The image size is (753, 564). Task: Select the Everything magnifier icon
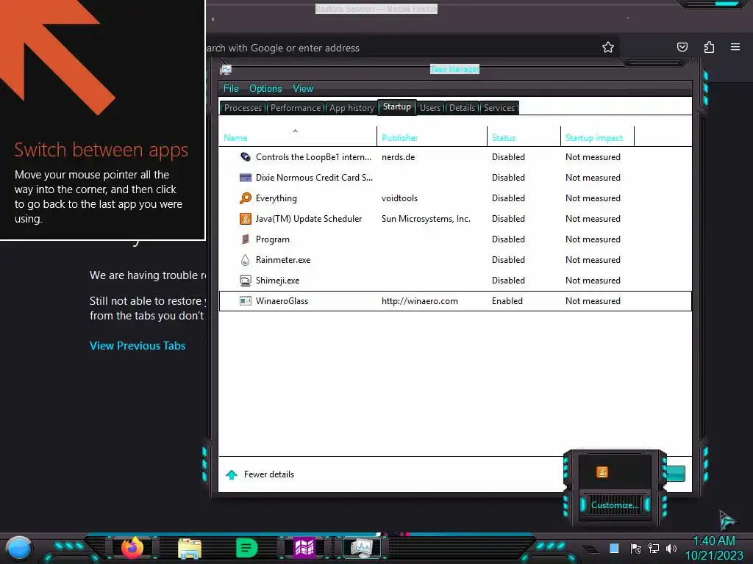(246, 198)
